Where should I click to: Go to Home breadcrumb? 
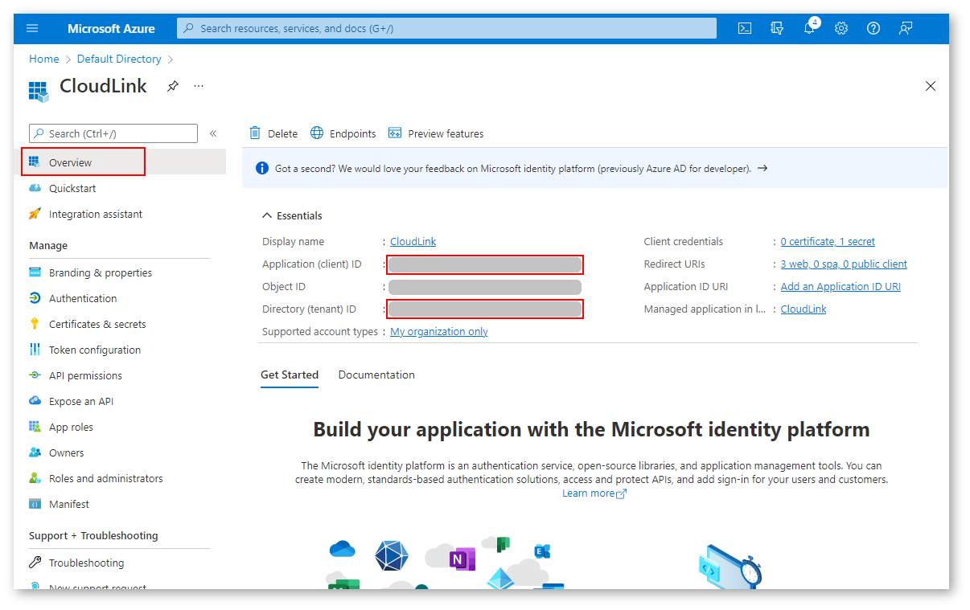pos(44,59)
